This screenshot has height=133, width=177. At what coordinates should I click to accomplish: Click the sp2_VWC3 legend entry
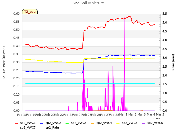point(76,123)
